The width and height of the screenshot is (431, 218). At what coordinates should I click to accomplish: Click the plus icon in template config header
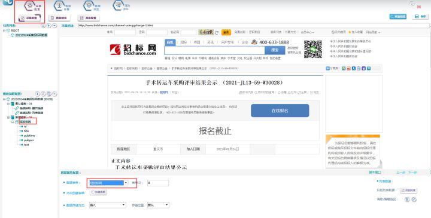coord(38,94)
